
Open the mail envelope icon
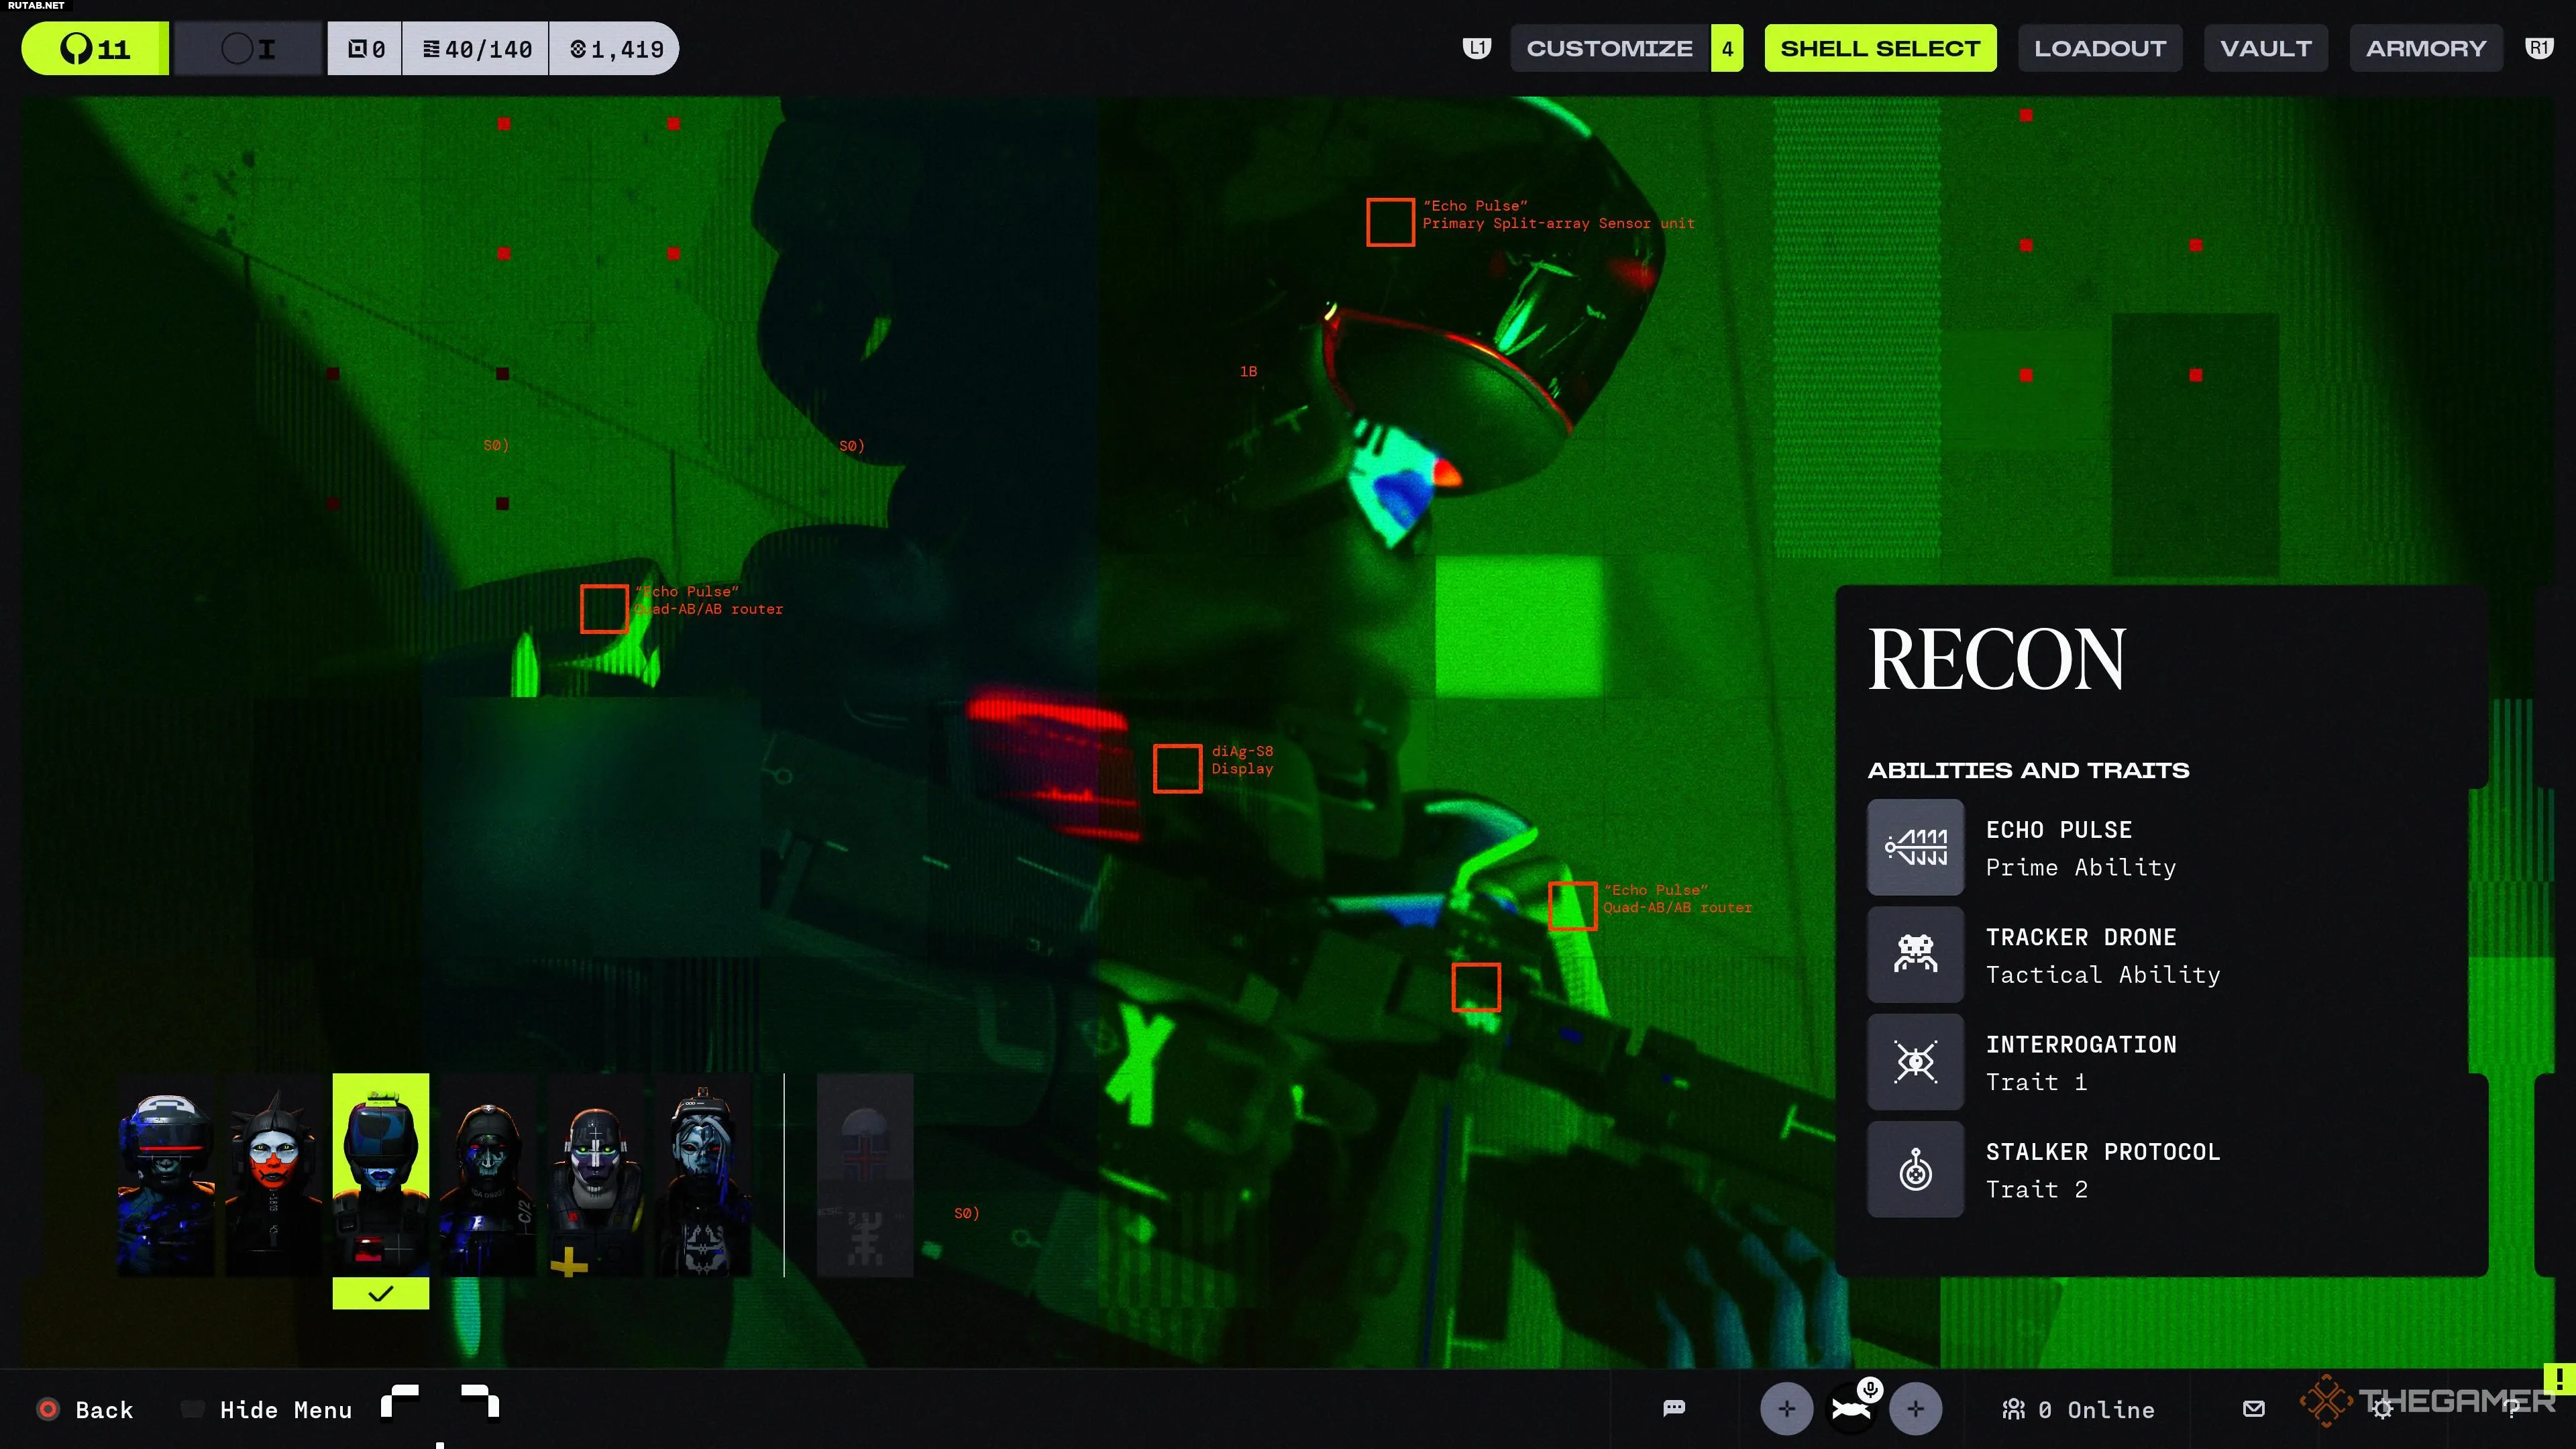(2253, 1408)
